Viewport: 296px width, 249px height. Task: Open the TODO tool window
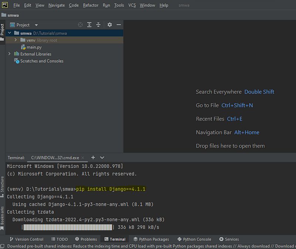tap(60, 239)
